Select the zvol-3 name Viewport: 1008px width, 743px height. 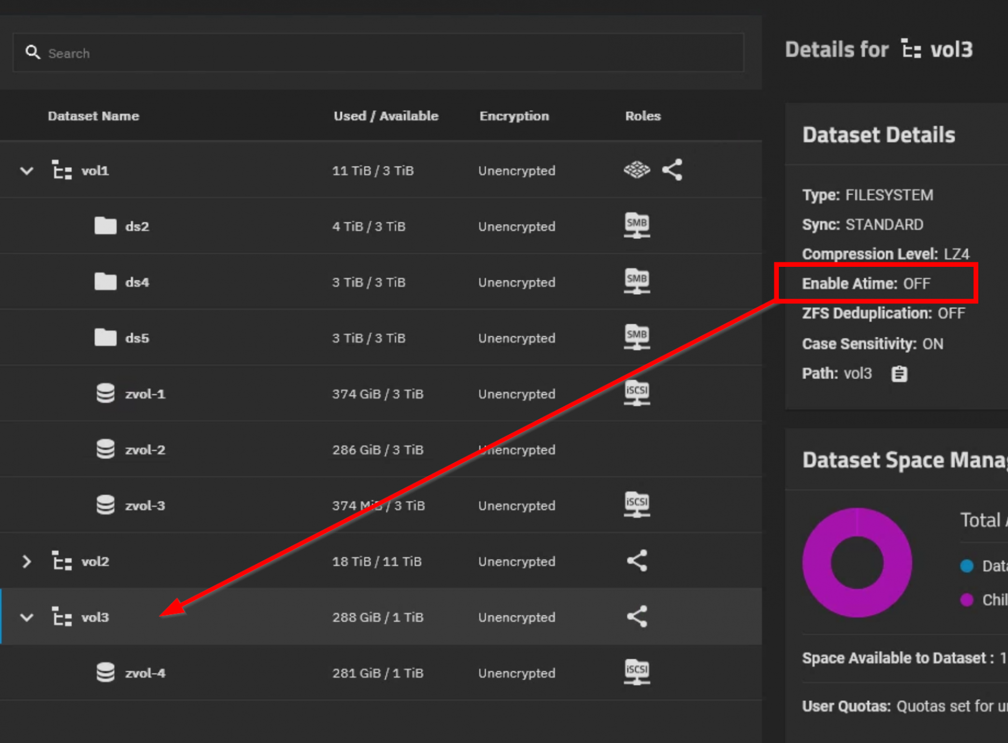pyautogui.click(x=145, y=505)
